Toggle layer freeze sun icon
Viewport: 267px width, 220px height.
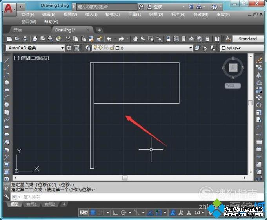(x=101, y=48)
